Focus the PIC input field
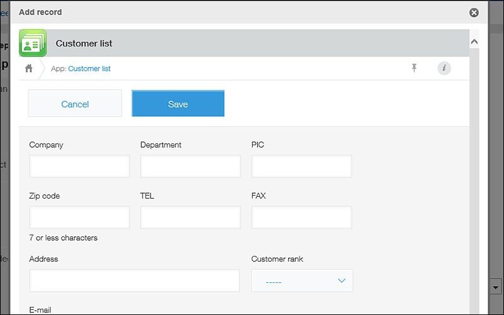 (x=302, y=166)
